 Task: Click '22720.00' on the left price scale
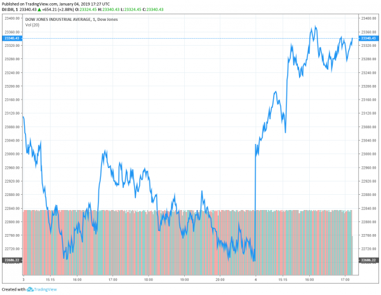12,249
